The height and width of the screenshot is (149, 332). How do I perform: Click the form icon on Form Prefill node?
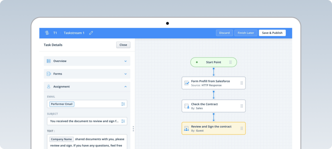pyautogui.click(x=186, y=83)
